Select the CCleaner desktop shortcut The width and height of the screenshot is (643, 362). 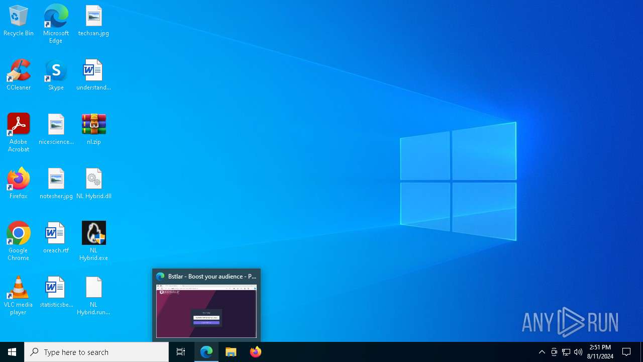click(19, 75)
